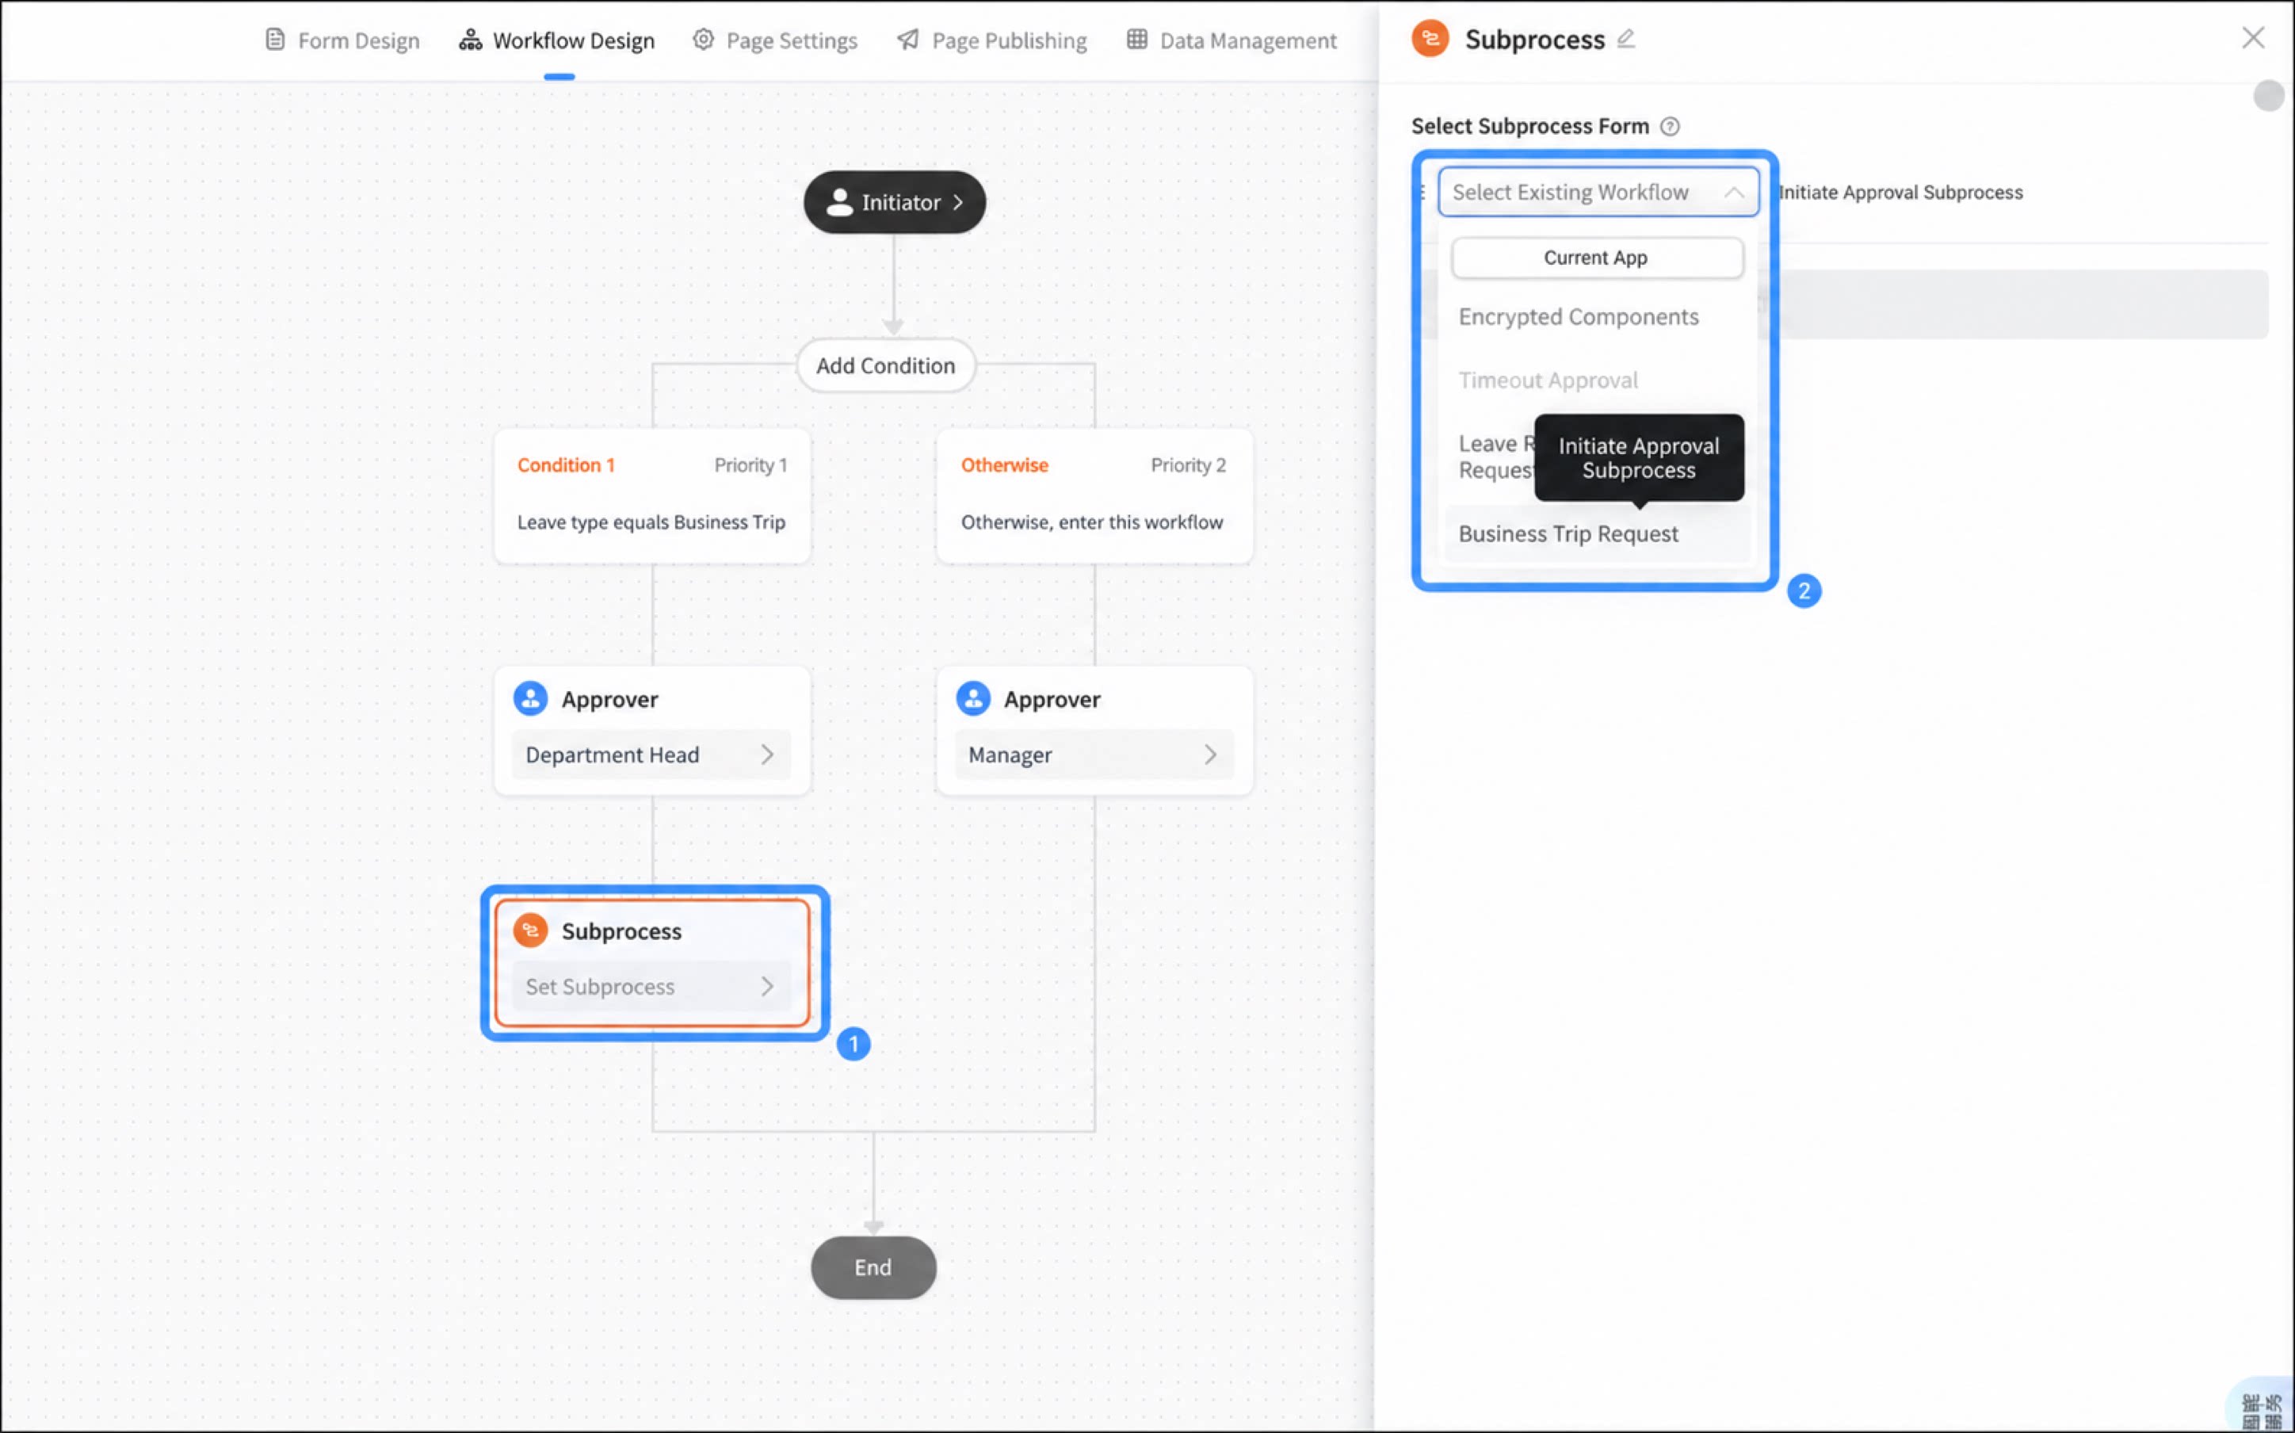Click the Initiator person icon
The height and width of the screenshot is (1433, 2295).
tap(838, 202)
